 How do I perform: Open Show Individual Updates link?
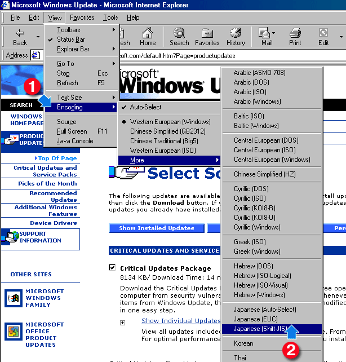coord(181,321)
